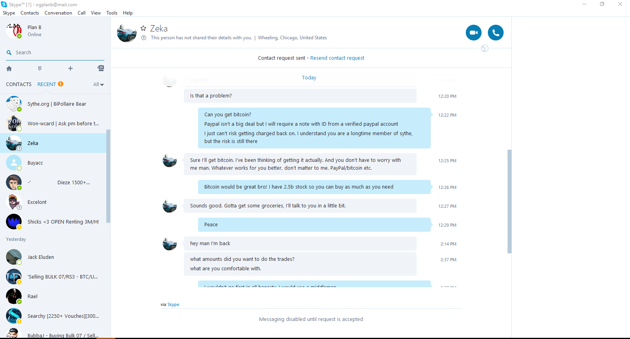
Task: Open the Skype home icon
Action: coord(9,68)
